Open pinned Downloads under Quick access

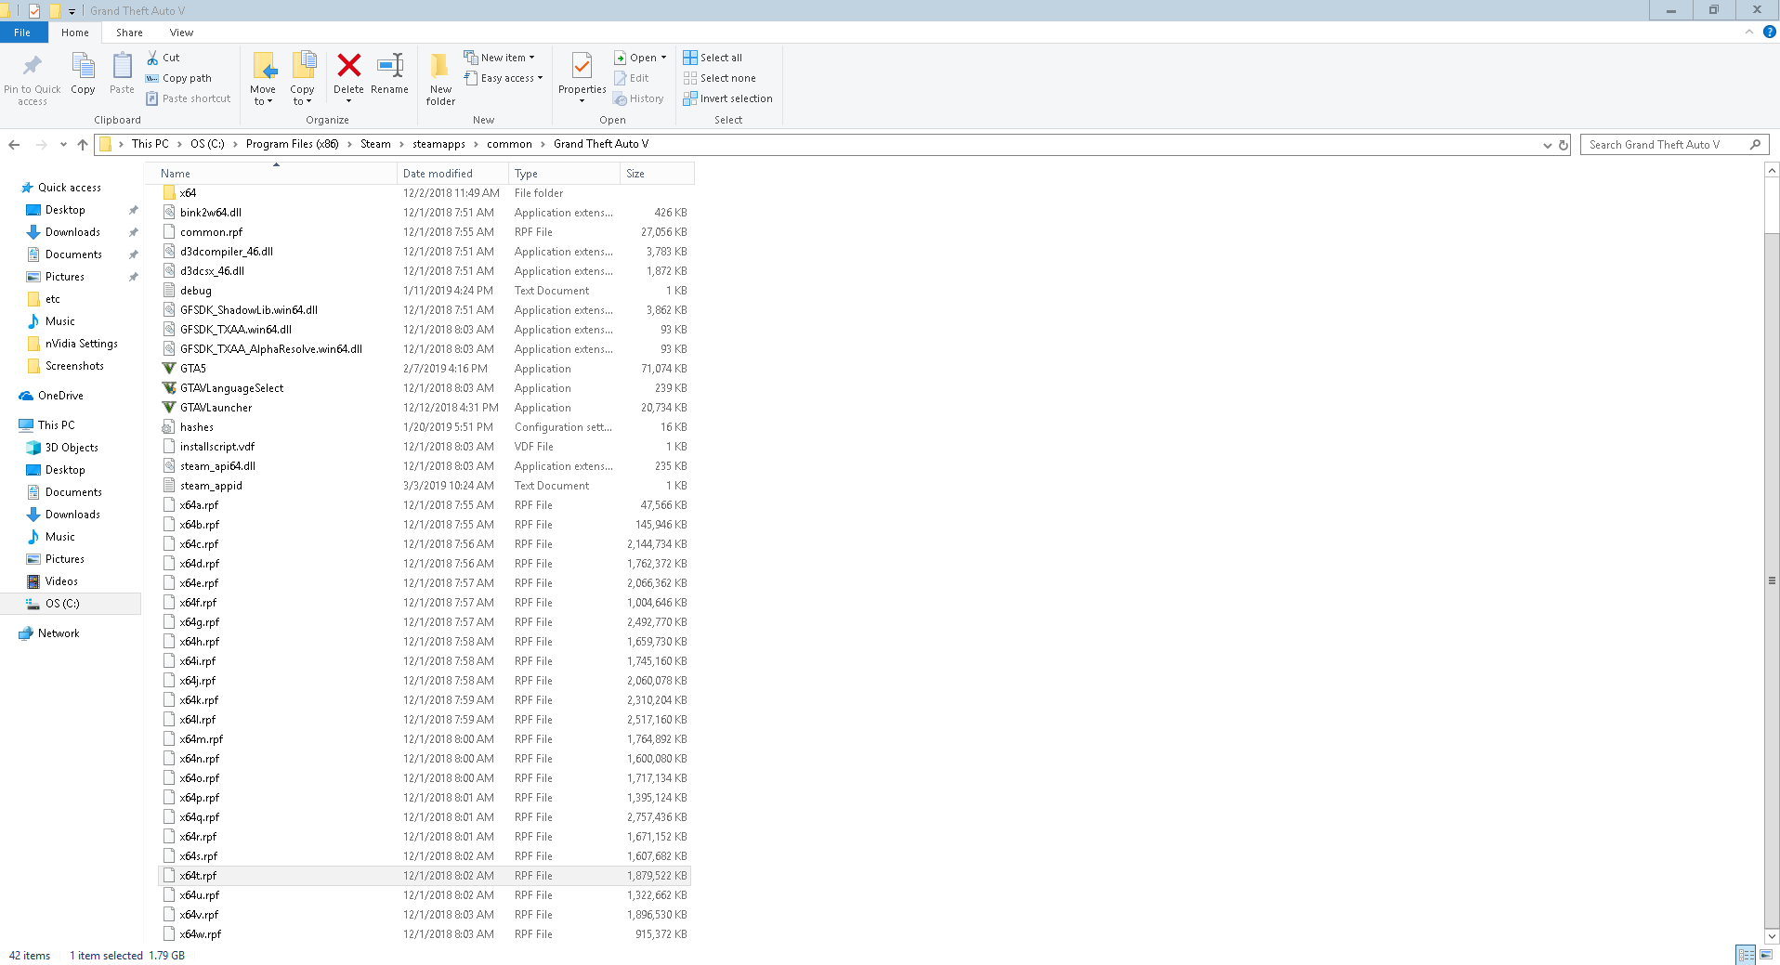point(72,232)
